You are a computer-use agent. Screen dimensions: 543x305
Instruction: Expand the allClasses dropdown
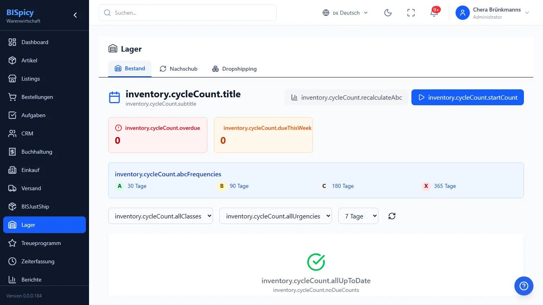pyautogui.click(x=161, y=216)
